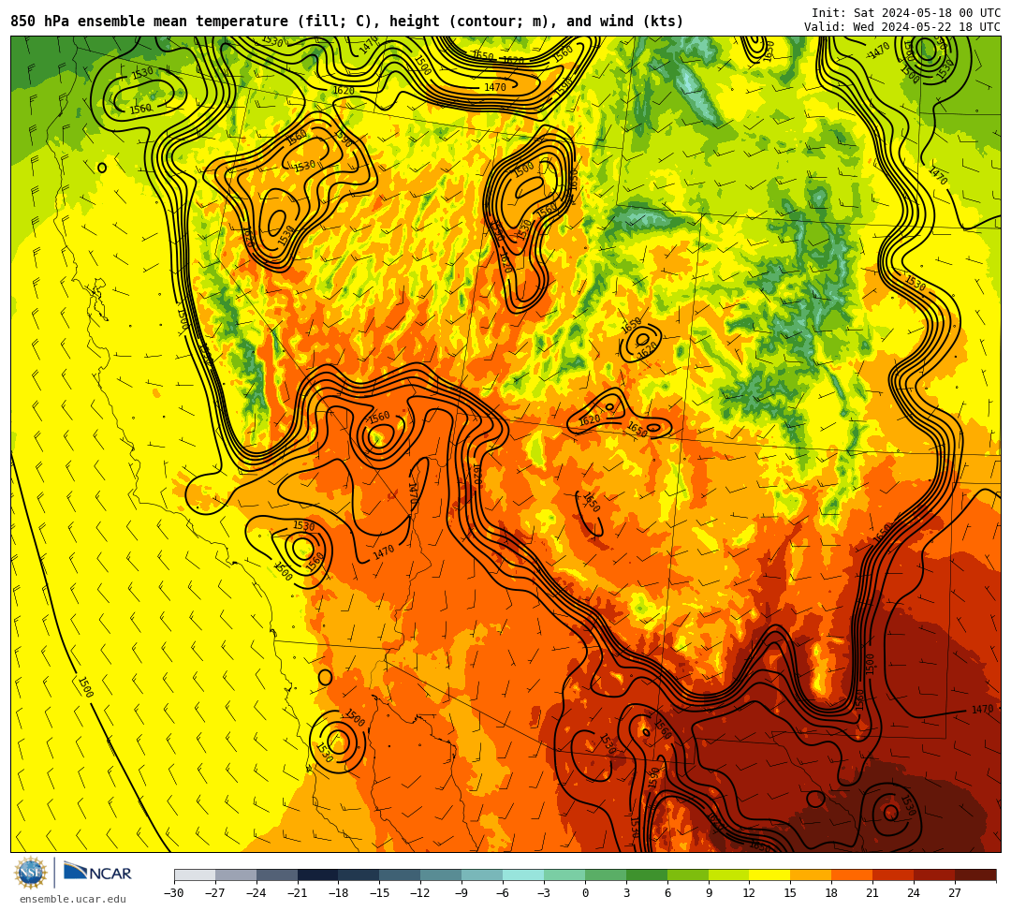Pick the lime segment between 9 and 12
The width and height of the screenshot is (1011, 911).
pos(728,874)
